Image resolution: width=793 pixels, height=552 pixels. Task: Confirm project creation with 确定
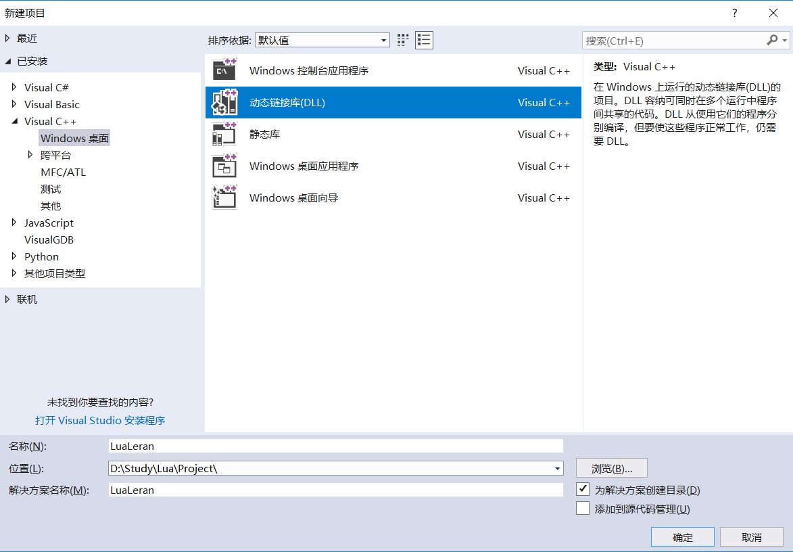(682, 536)
